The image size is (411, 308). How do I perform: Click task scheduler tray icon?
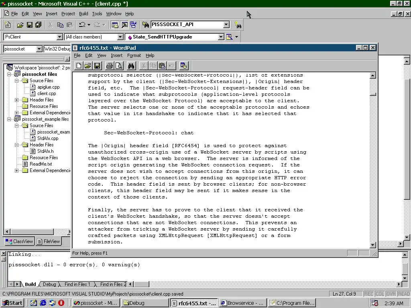click(375, 303)
